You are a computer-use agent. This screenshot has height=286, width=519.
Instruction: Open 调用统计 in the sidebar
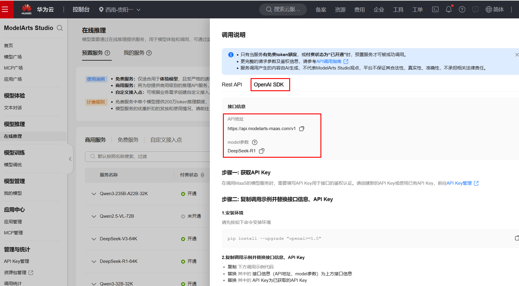click(x=13, y=283)
